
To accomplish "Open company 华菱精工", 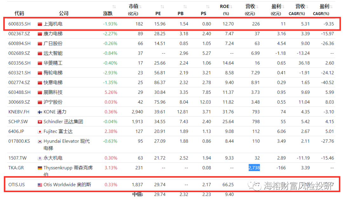I will tap(53, 63).
